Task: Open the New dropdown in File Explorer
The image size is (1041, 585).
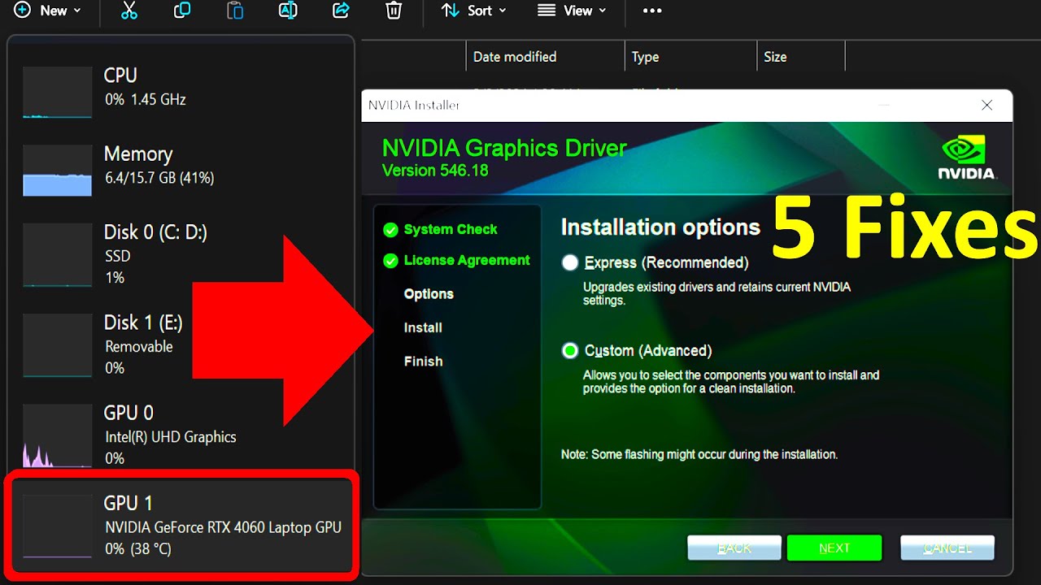Action: (48, 11)
